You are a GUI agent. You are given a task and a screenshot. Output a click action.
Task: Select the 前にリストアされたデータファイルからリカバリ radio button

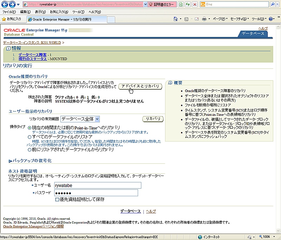[30, 150]
